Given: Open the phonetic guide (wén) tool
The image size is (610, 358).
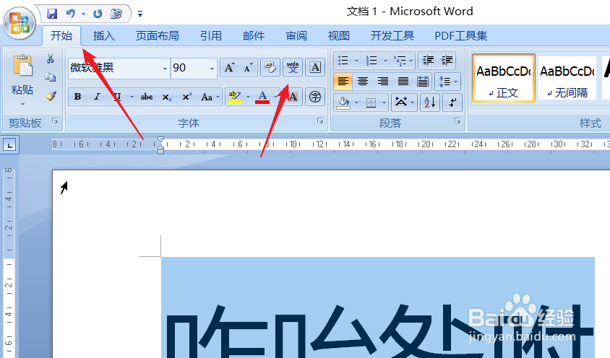Looking at the screenshot, I should click(293, 67).
